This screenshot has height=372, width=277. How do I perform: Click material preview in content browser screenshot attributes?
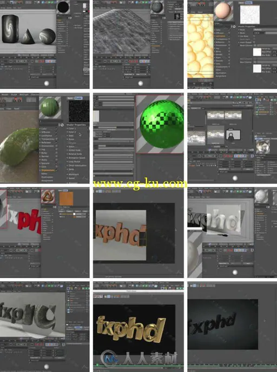(x=263, y=147)
